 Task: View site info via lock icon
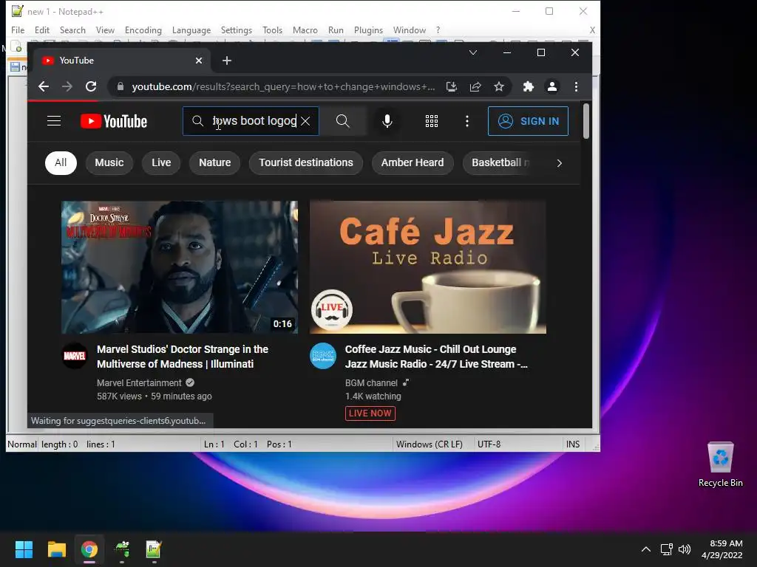[120, 86]
